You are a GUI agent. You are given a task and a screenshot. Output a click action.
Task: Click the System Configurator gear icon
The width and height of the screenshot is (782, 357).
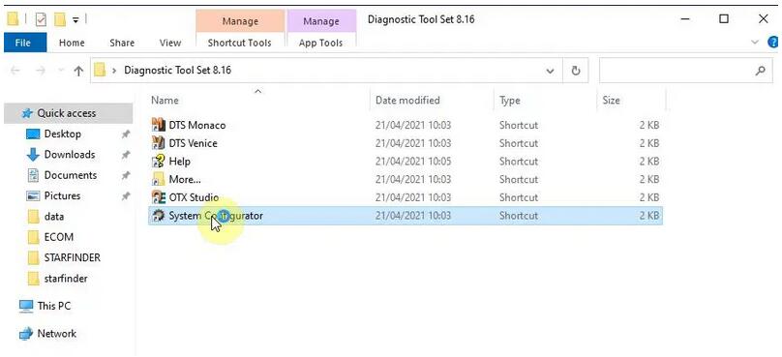(158, 216)
